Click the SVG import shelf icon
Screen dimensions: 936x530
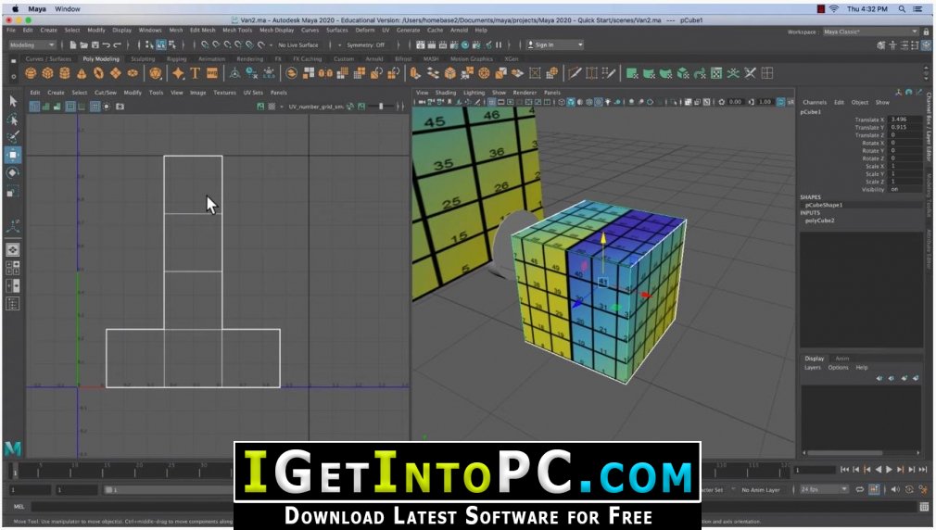[x=212, y=73]
